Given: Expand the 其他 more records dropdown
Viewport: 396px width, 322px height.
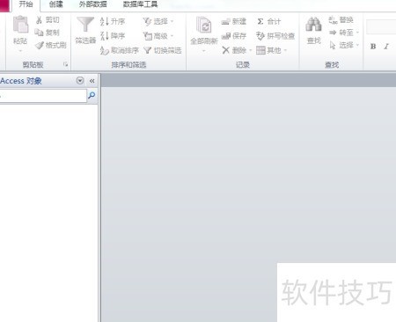Looking at the screenshot, I should tap(271, 50).
